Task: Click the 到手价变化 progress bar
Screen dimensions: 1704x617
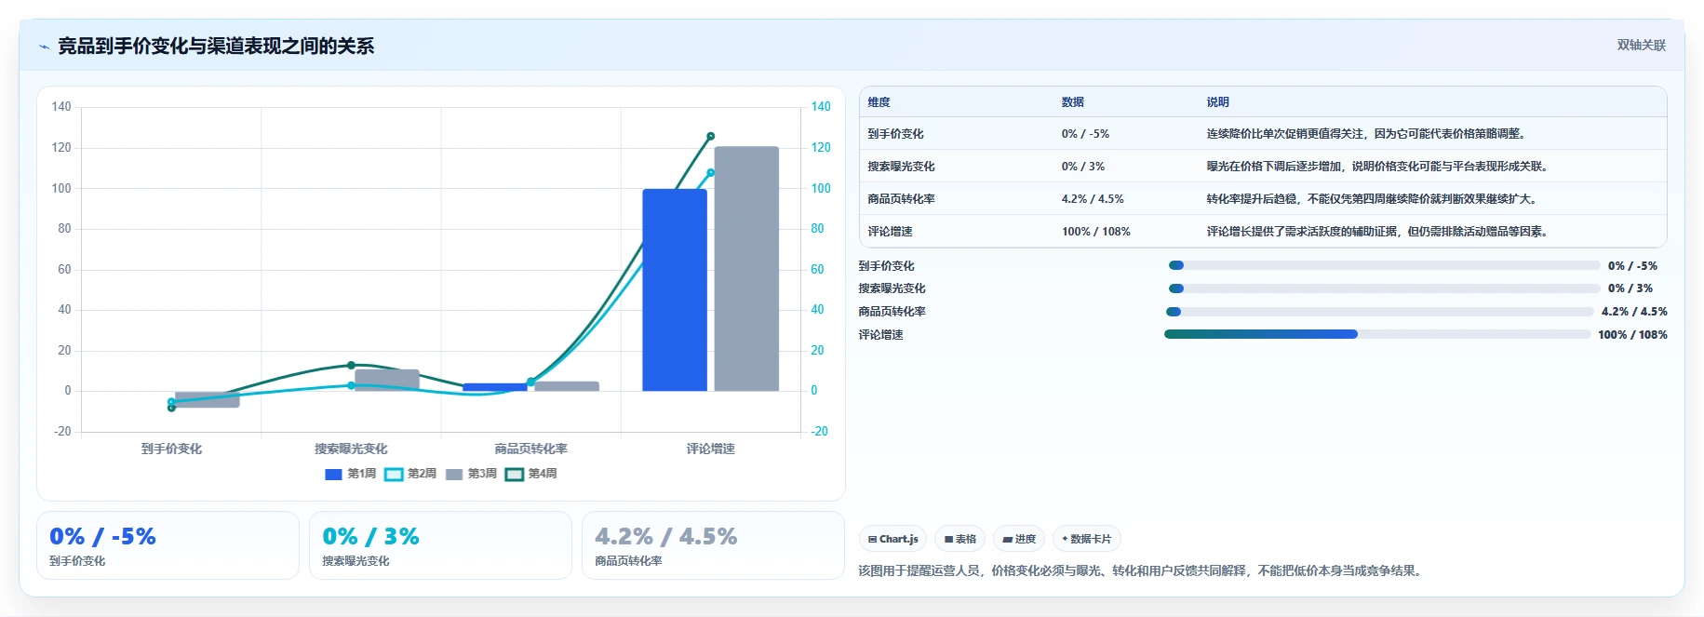Action: (x=1384, y=265)
